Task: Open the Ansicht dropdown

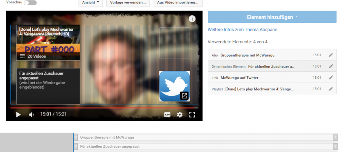Action: pos(91,3)
